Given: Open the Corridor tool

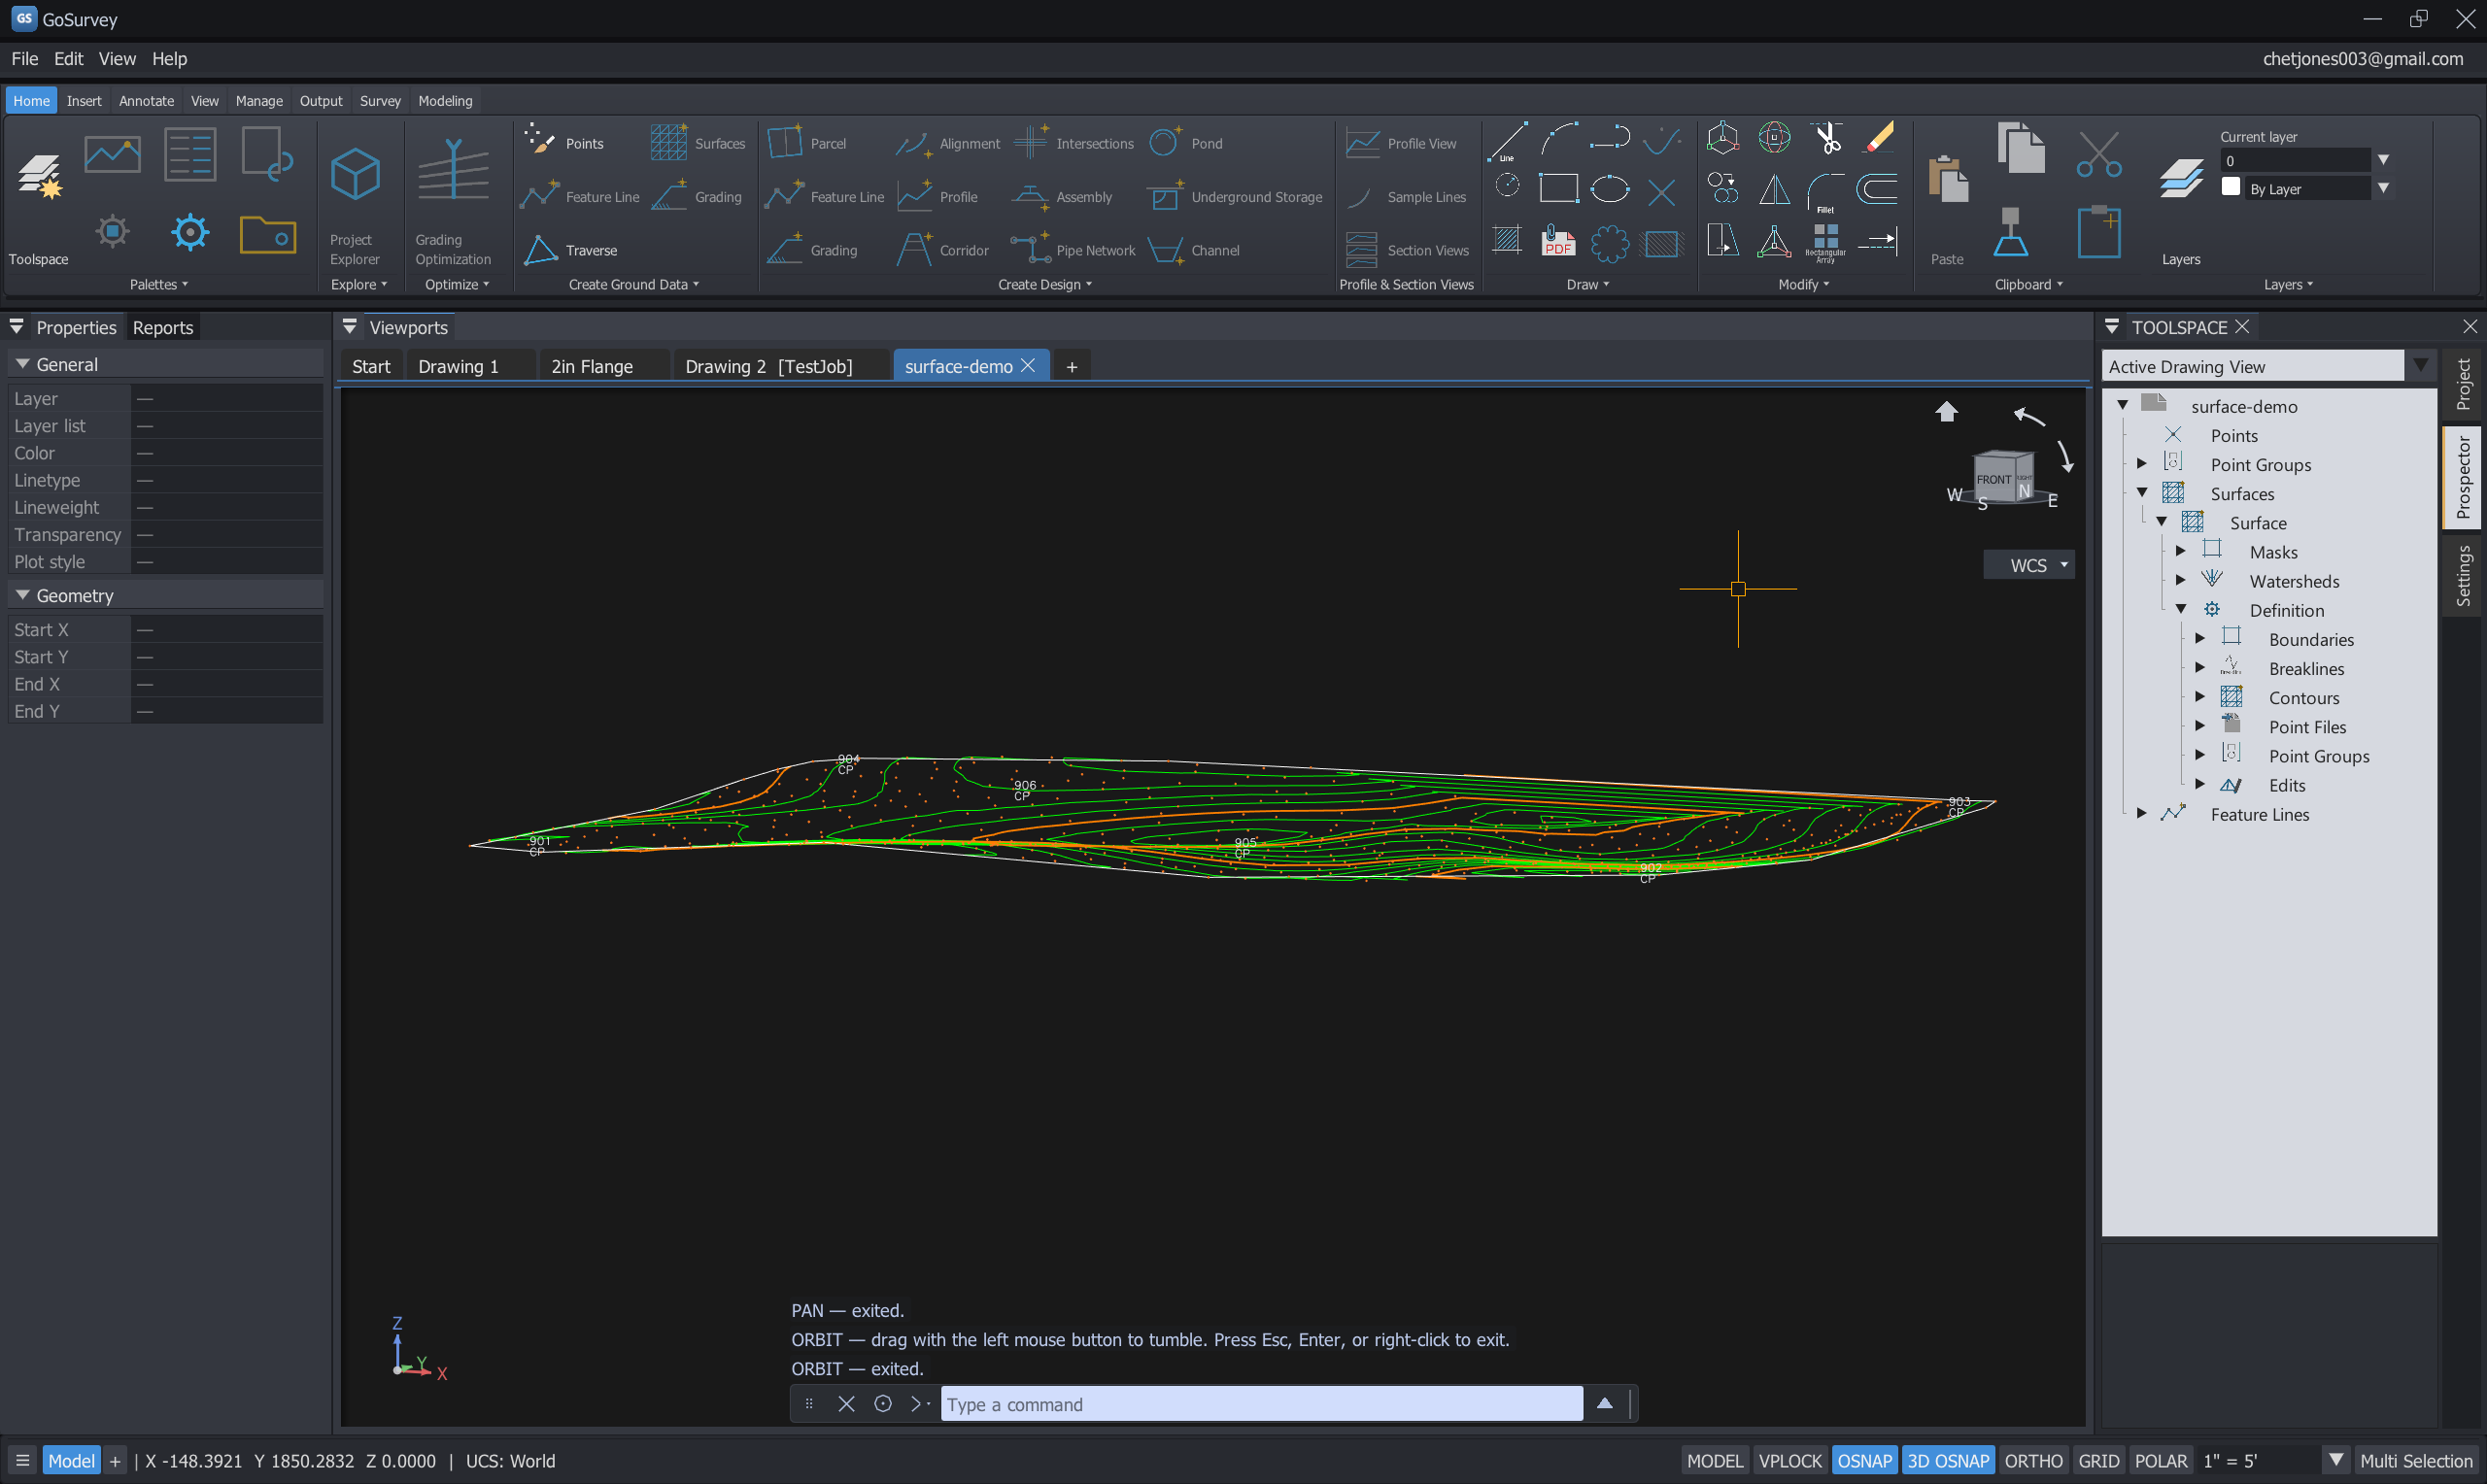Looking at the screenshot, I should pyautogui.click(x=942, y=250).
